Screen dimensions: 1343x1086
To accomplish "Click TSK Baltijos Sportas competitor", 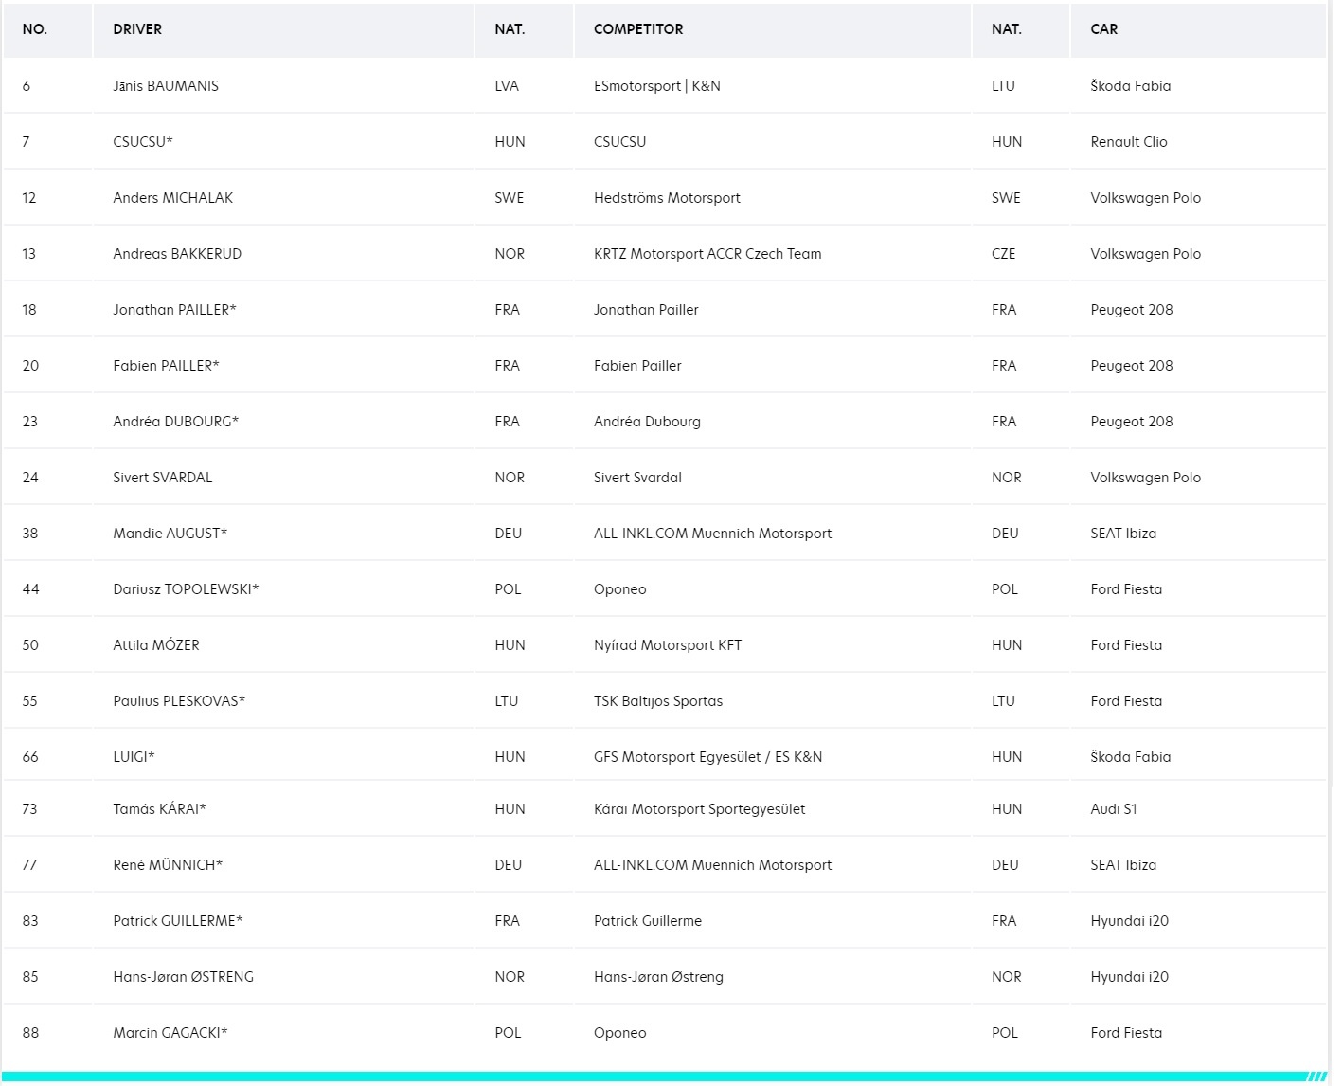I will click(658, 701).
